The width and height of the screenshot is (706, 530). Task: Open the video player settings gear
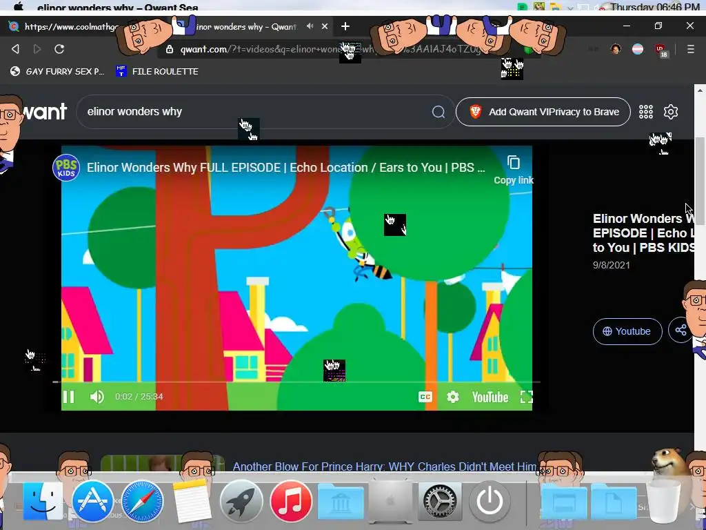[452, 397]
